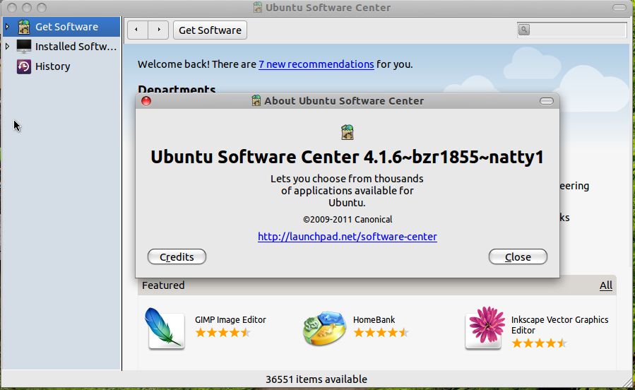The image size is (635, 390).
Task: Click the ©2009-2011 Canonical copyright text
Action: pos(348,220)
